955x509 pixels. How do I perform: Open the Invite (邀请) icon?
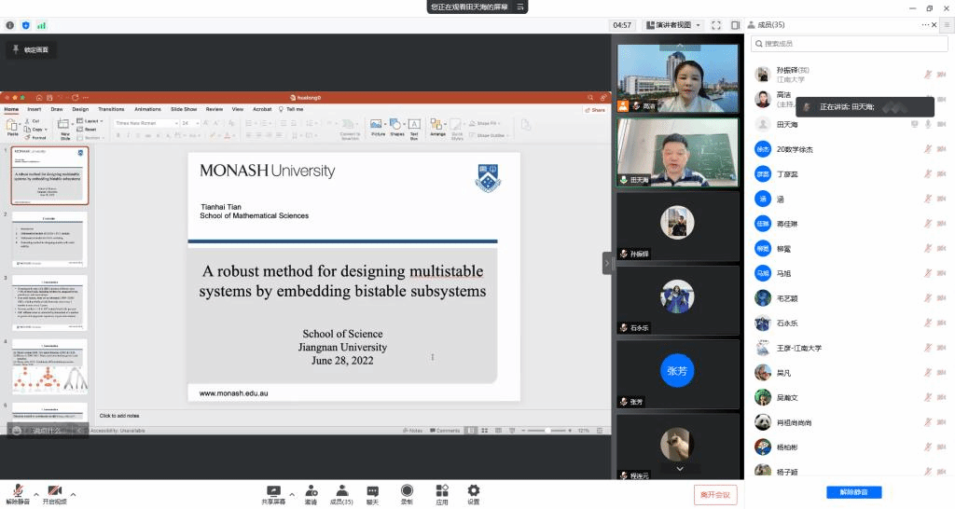tap(311, 490)
